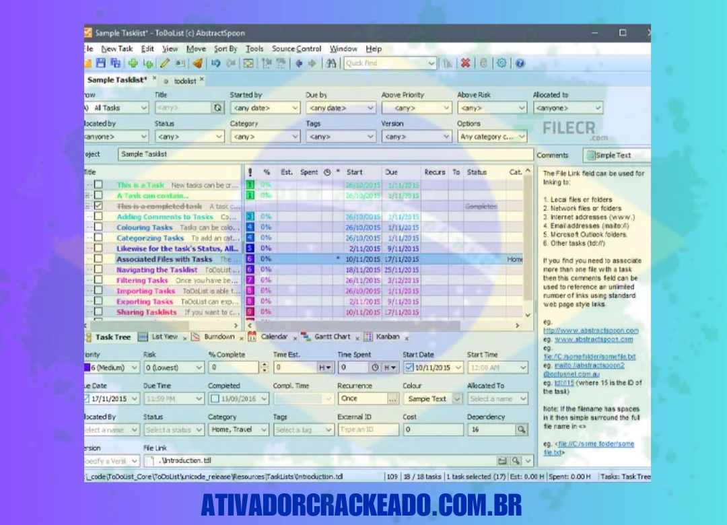Save the tasklist with the floppy disk icon
This screenshot has height=525, width=727.
pos(100,63)
